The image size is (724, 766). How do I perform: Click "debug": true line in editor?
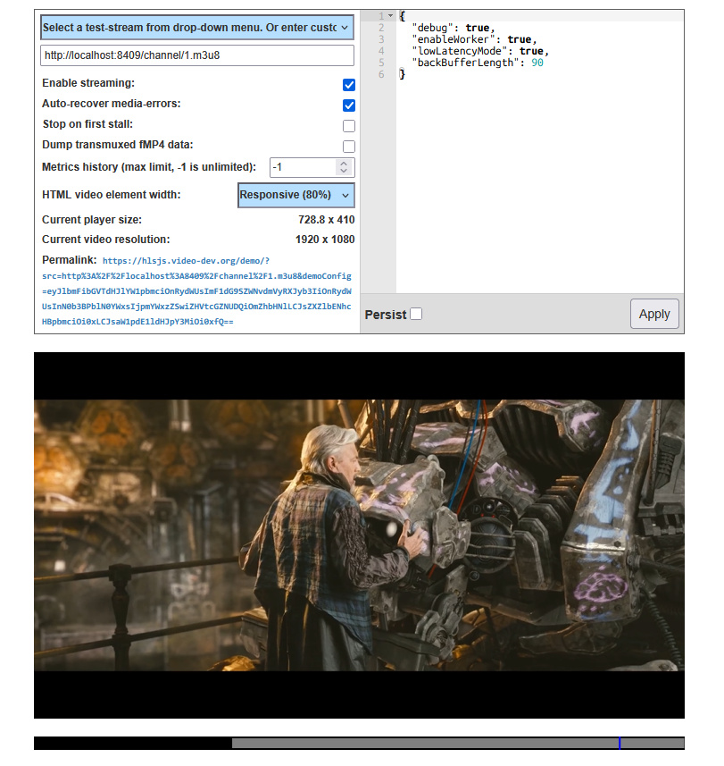[x=454, y=28]
